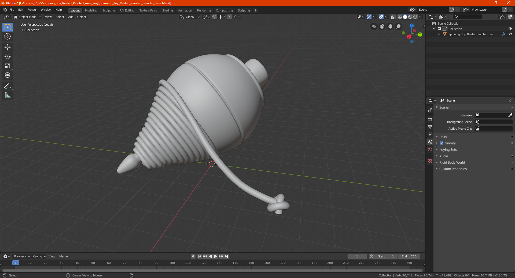Select the Move tool
This screenshot has width=515, height=278.
point(8,47)
